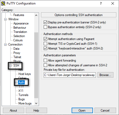Screen dimensions: 119x115
Task: Expand the Auth tree node
Action: (x=16, y=82)
